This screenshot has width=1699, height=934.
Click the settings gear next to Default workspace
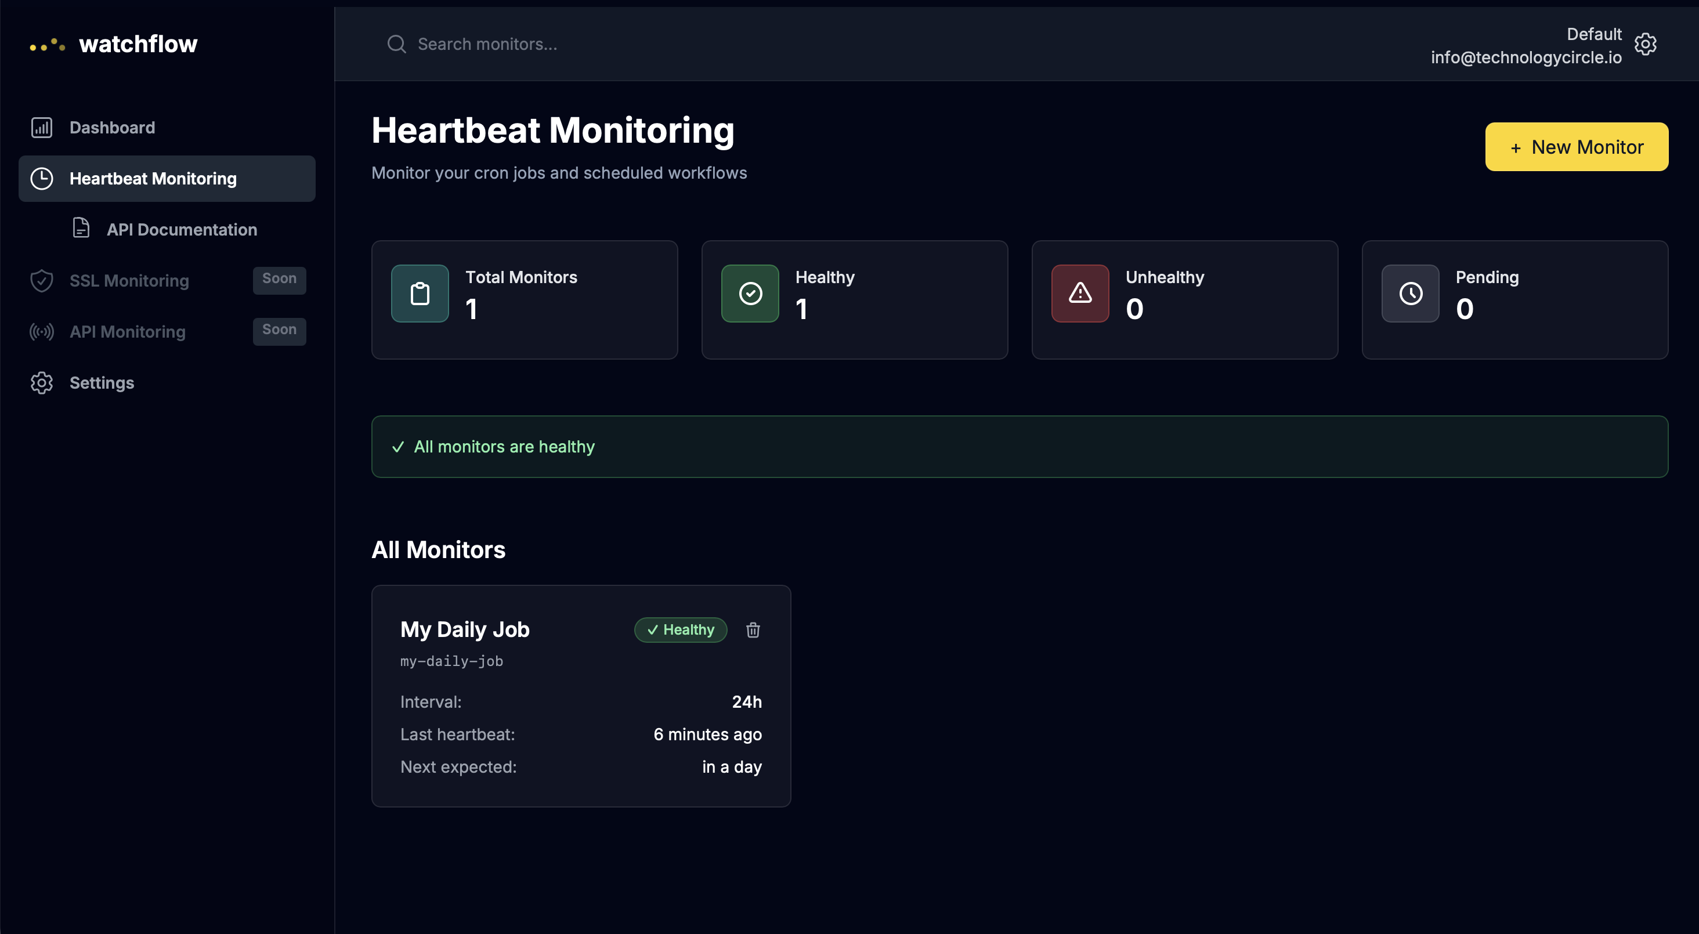pos(1645,44)
